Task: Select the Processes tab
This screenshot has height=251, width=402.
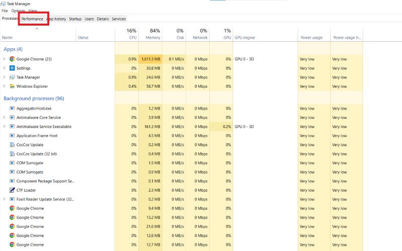Action: [x=10, y=19]
